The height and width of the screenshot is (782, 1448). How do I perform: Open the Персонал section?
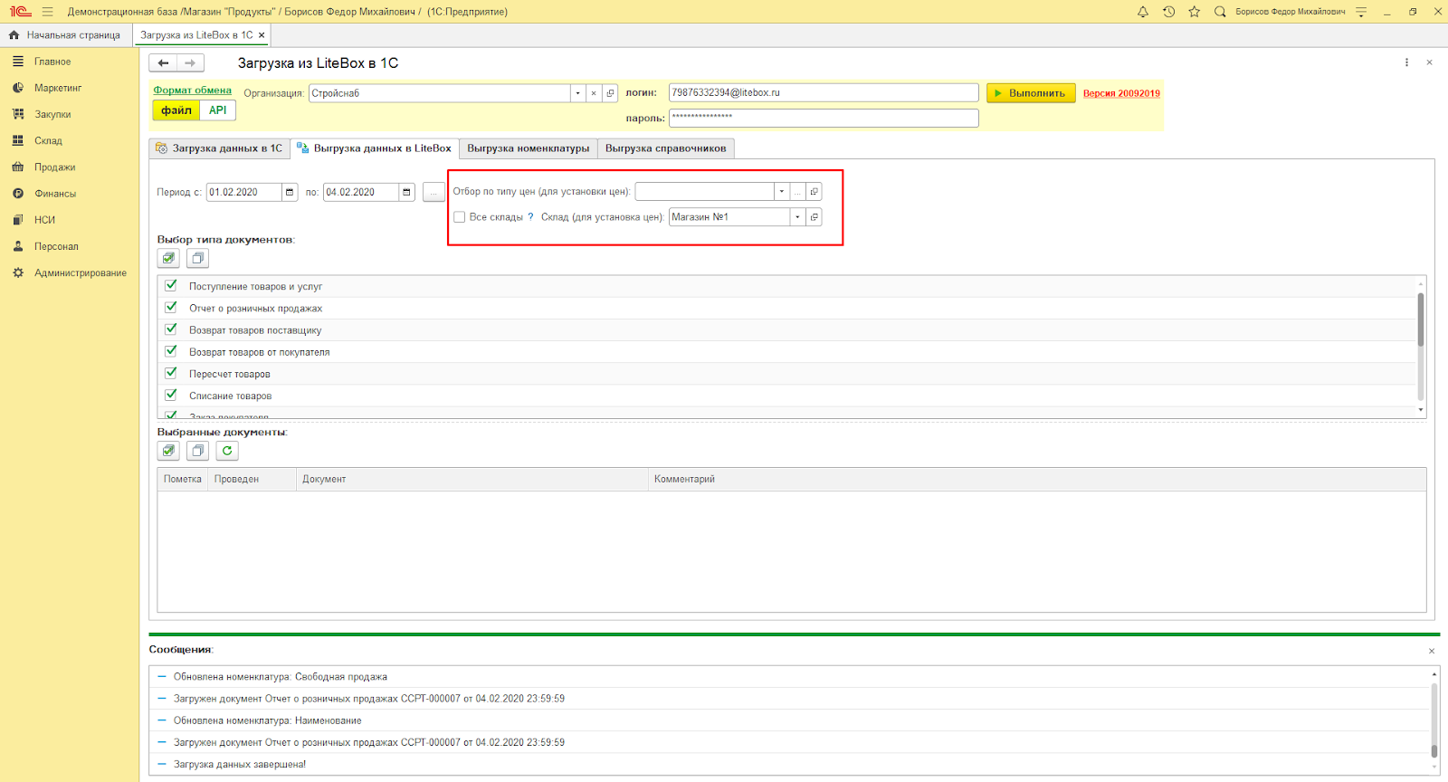coord(56,246)
